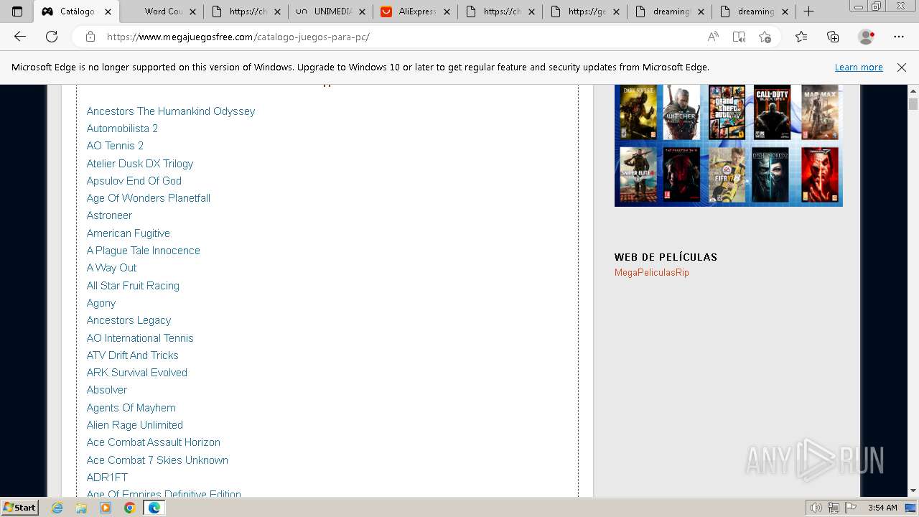Open Agents Of Mayhem link
Image resolution: width=919 pixels, height=517 pixels.
(131, 408)
